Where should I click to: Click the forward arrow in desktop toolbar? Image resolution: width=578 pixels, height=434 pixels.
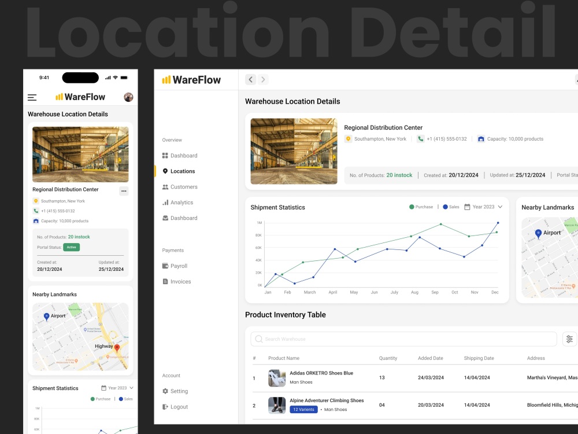(x=263, y=79)
